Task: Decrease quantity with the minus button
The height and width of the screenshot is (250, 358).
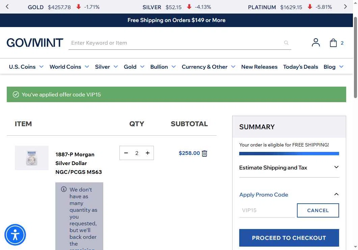Action: click(x=126, y=153)
